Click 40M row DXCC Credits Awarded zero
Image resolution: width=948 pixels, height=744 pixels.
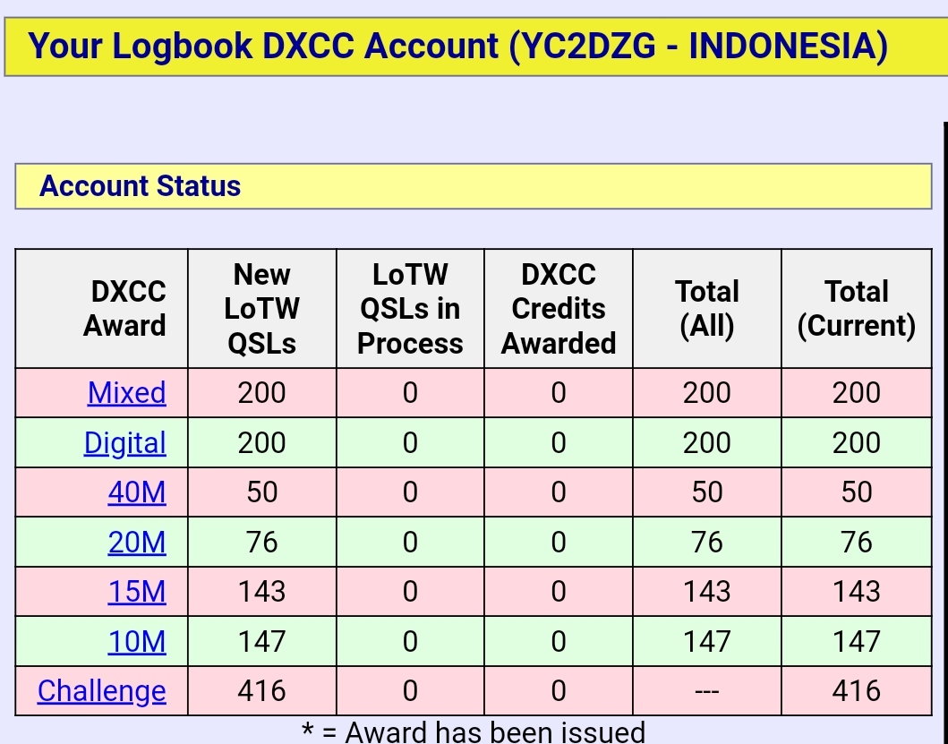coord(559,492)
